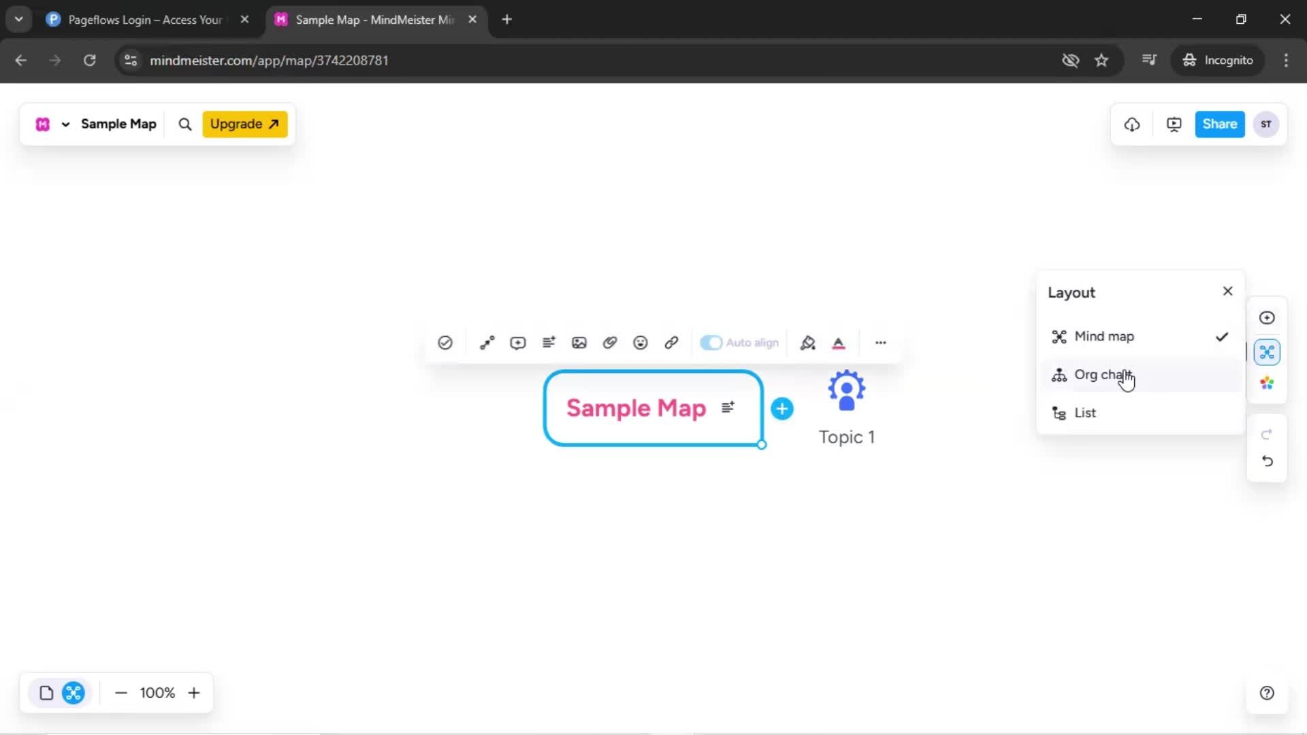Select the Topic 1 gear person icon

point(847,391)
